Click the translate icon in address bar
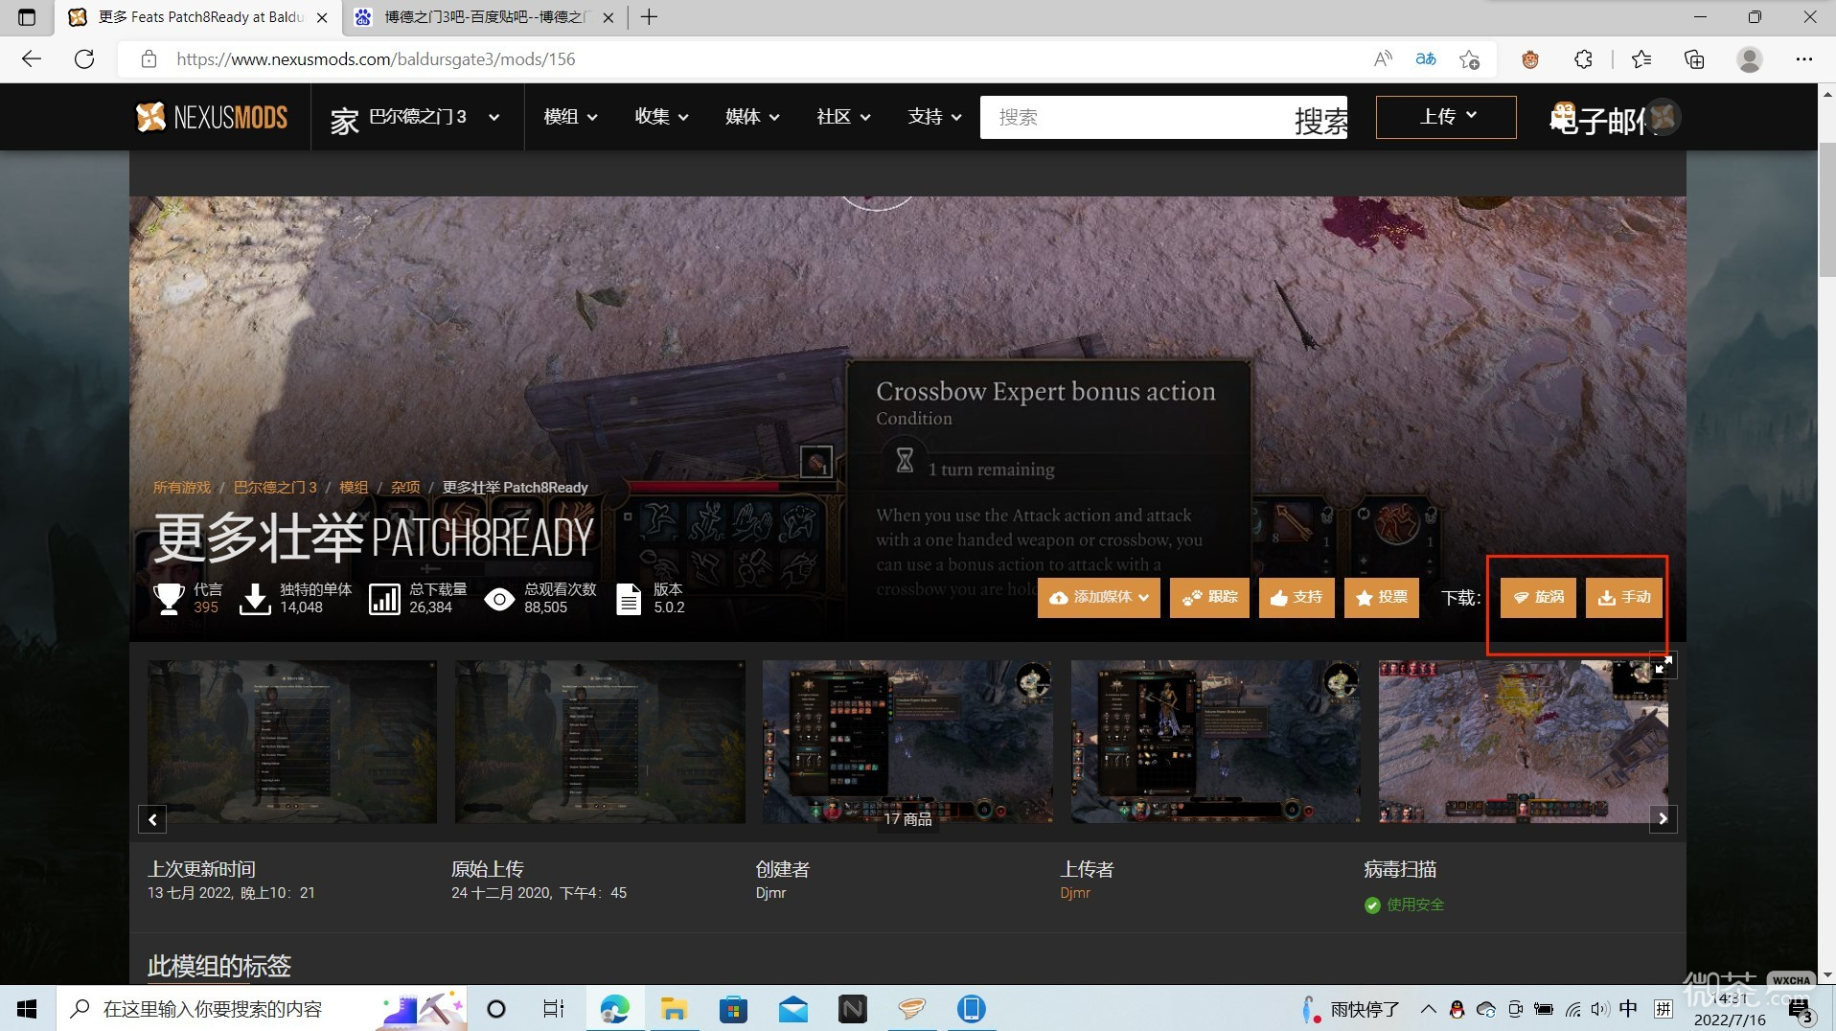This screenshot has height=1031, width=1836. tap(1426, 58)
